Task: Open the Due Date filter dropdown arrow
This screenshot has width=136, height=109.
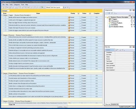Action: tap(134, 55)
